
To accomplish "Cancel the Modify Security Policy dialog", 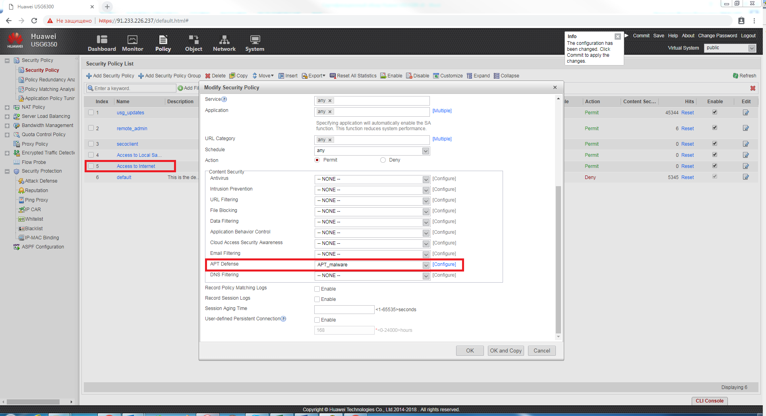I will [x=542, y=351].
